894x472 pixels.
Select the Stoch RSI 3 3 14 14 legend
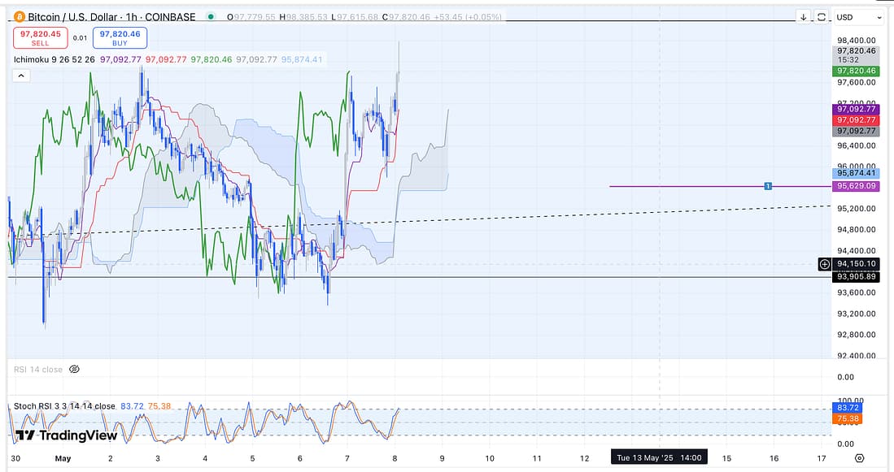pos(64,406)
